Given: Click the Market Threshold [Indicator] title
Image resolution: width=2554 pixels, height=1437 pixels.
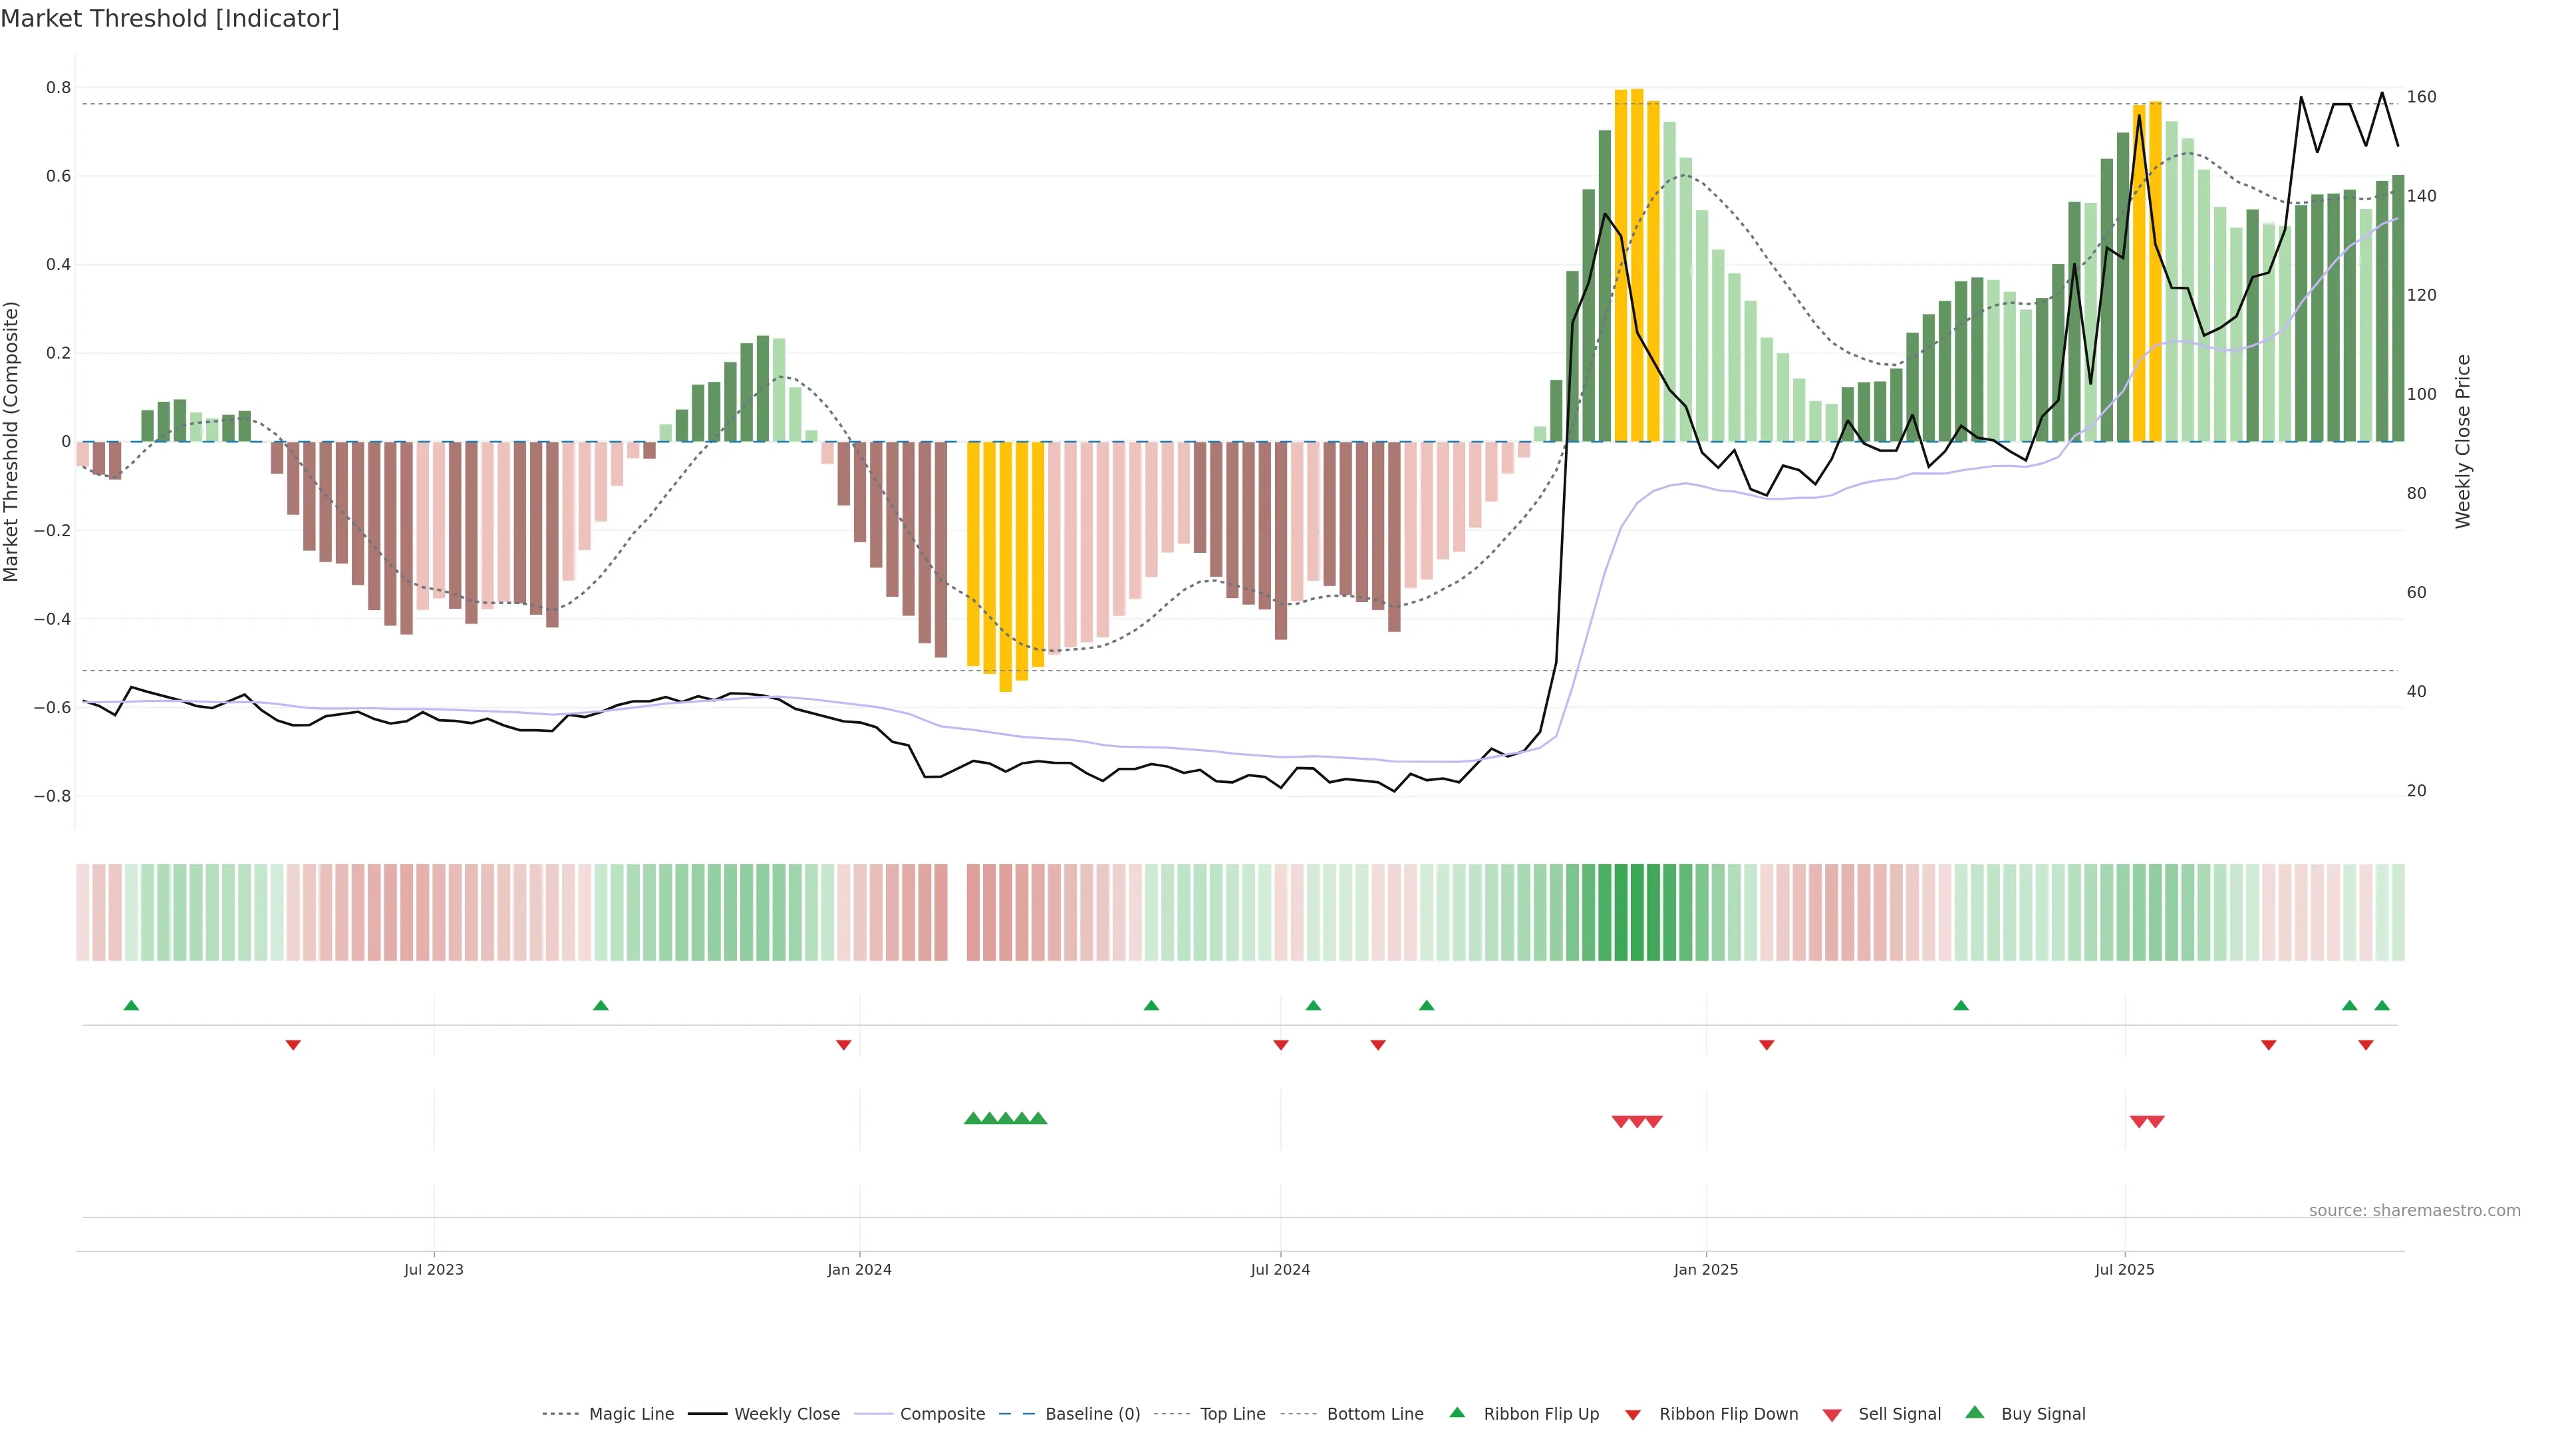Looking at the screenshot, I should [x=170, y=19].
